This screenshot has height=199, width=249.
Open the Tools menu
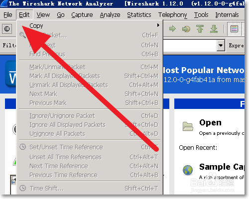tap(201, 15)
